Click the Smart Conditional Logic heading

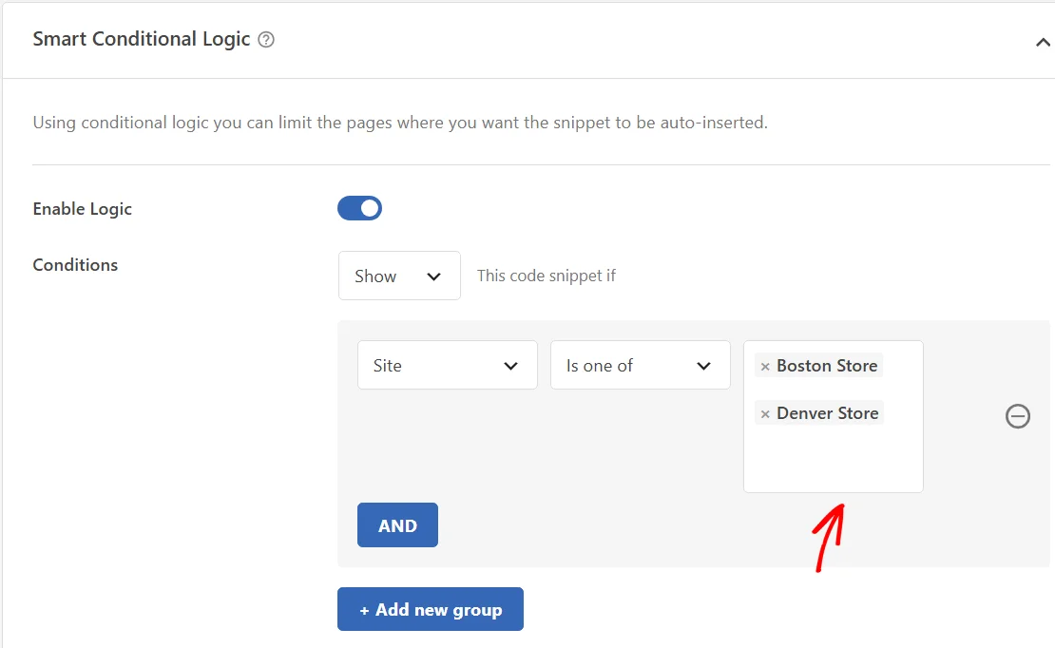click(142, 39)
